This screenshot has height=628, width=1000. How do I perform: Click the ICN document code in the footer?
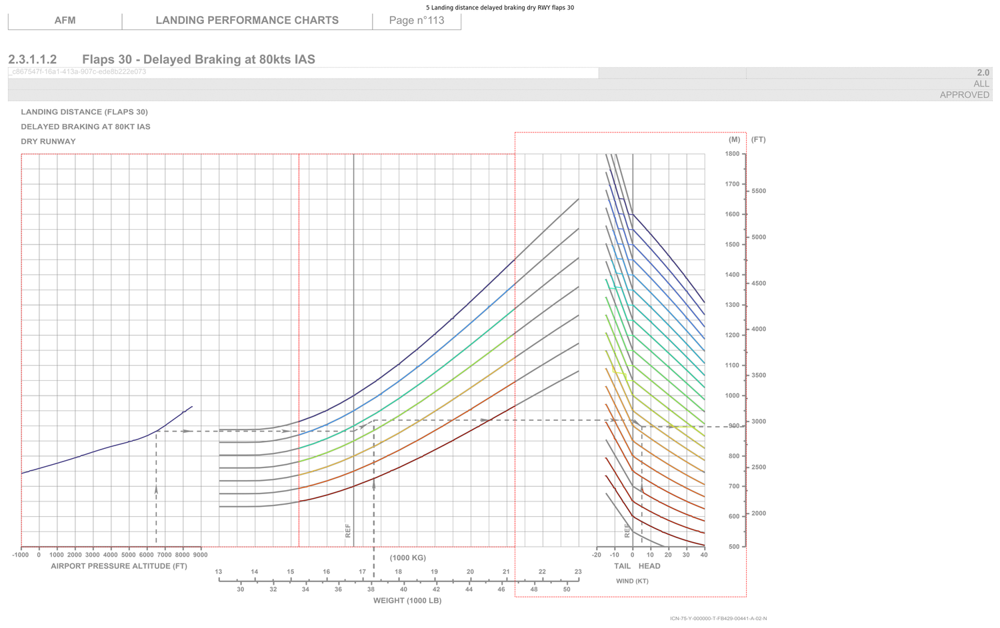(719, 619)
